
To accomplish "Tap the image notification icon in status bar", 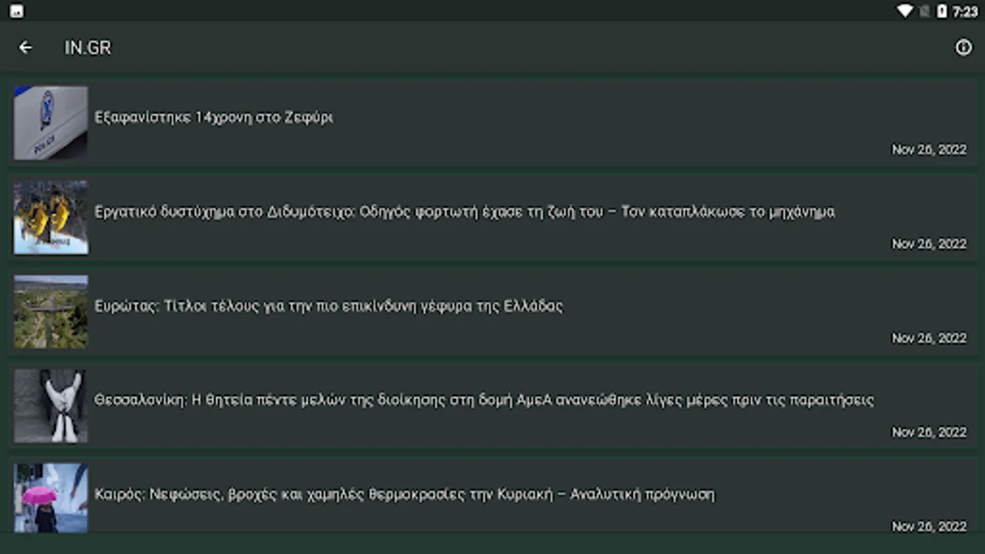I will pos(17,11).
